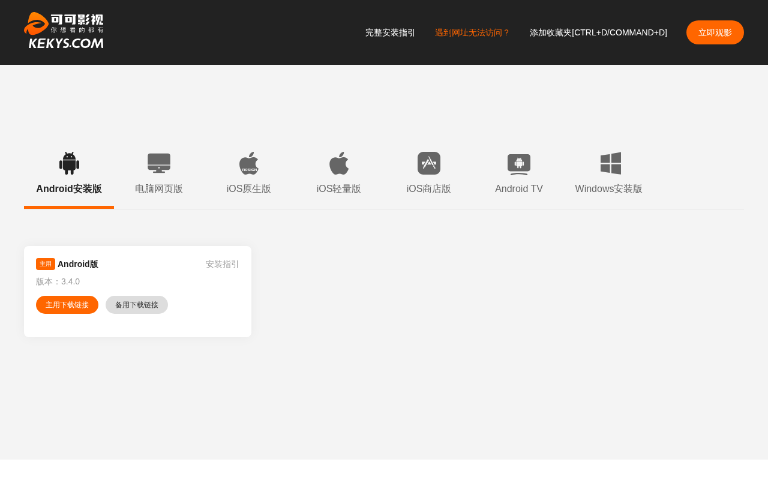Click the 可可影视 KEKYS.COM logo
This screenshot has width=768, height=480.
point(64,31)
